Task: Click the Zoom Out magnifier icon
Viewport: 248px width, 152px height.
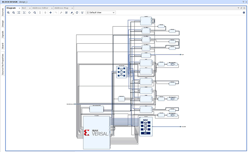Action: pyautogui.click(x=14, y=12)
